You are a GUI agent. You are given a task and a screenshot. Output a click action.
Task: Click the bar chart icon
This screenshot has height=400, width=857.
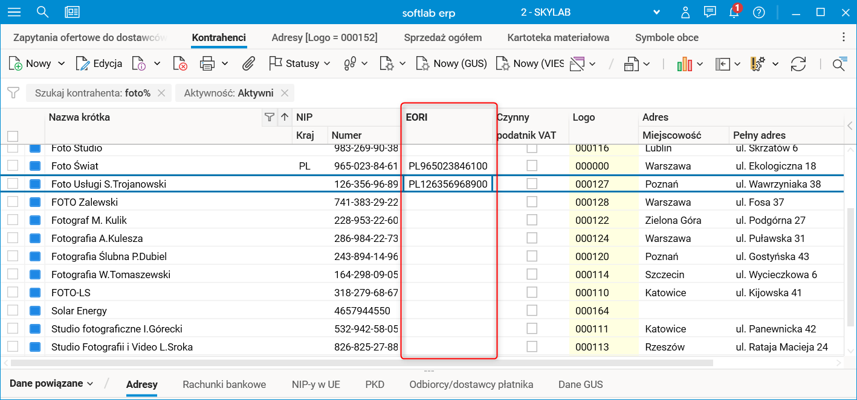tap(685, 63)
